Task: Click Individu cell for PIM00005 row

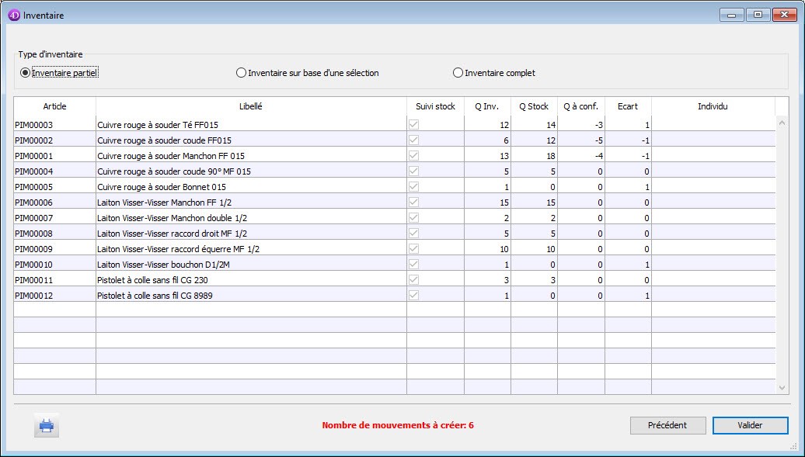Action: pos(713,186)
